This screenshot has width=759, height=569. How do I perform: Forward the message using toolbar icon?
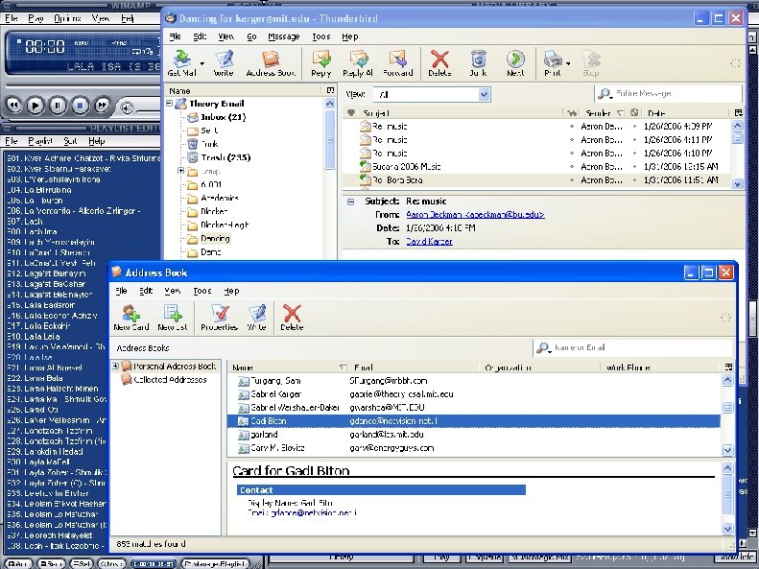tap(397, 63)
